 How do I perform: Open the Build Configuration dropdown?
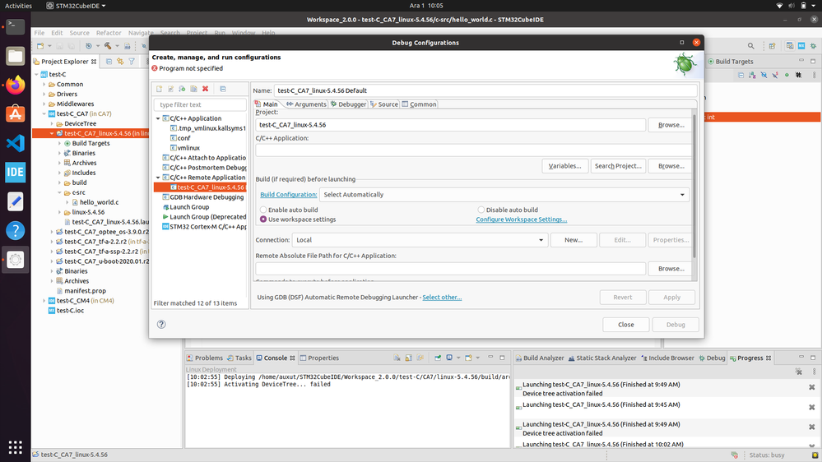tap(504, 194)
